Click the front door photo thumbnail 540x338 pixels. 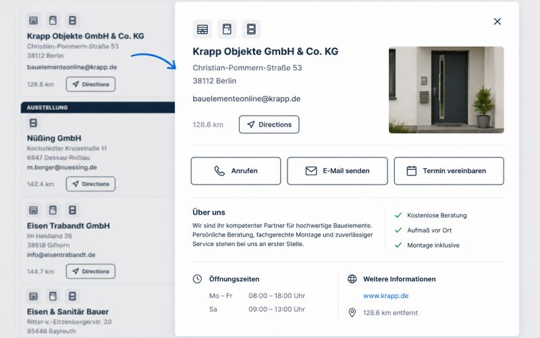(x=446, y=90)
